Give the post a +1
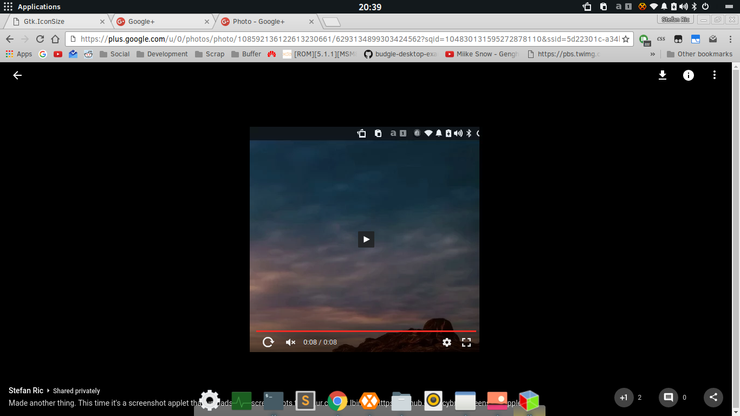Viewport: 740px width, 416px height. coord(624,398)
